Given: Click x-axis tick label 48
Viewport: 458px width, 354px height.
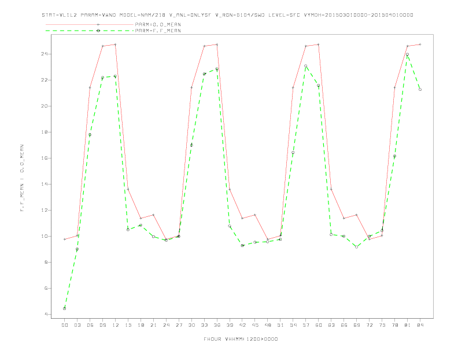Looking at the screenshot, I should point(268,325).
